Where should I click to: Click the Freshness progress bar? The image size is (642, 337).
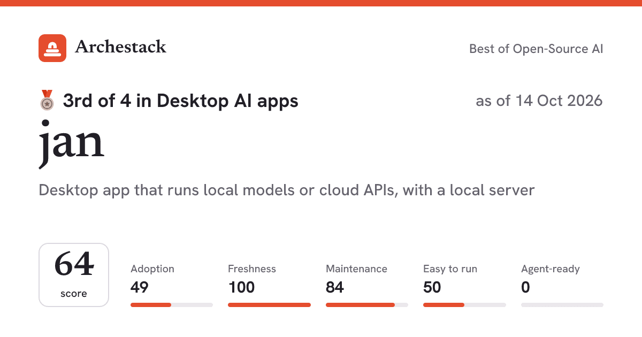pos(269,305)
